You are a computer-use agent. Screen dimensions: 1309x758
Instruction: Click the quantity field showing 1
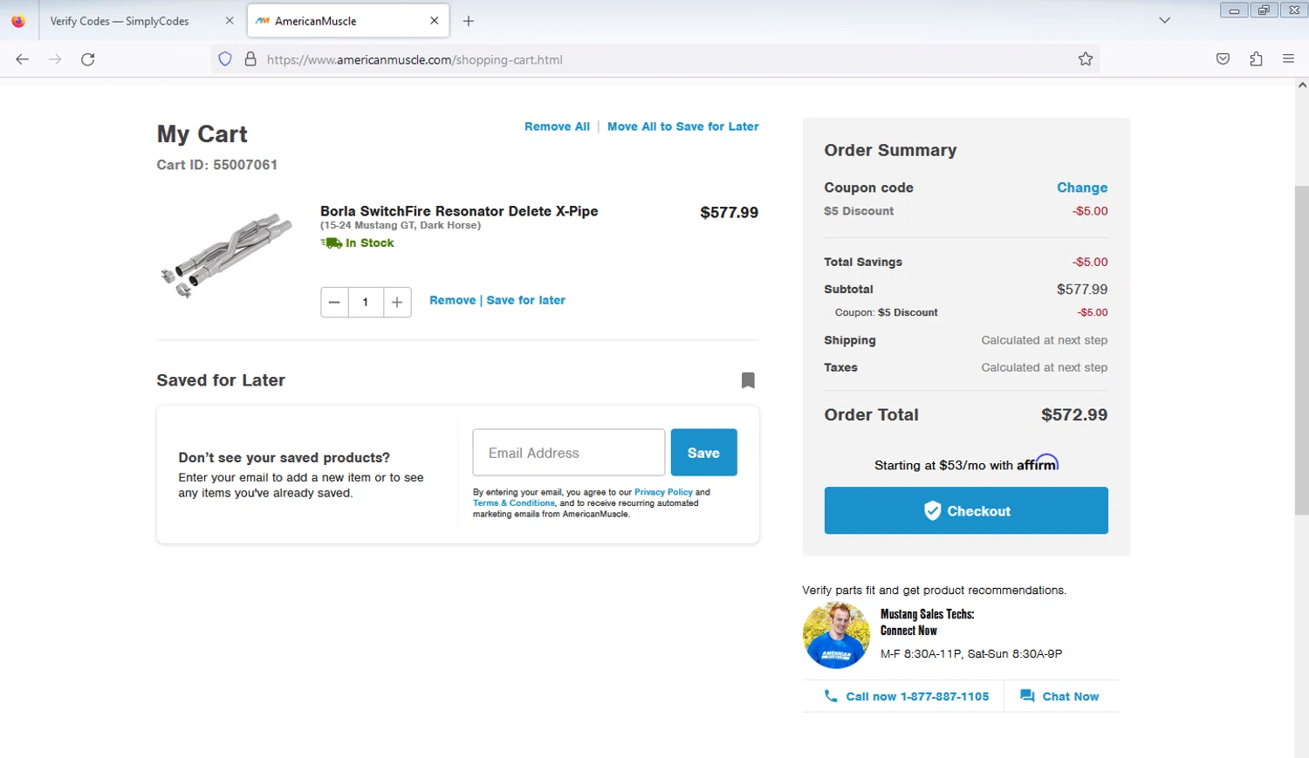366,303
